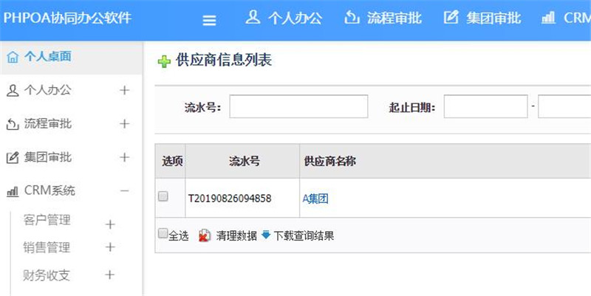Collapse CRM系统 with its minus sign
This screenshot has height=296, width=591.
pos(124,190)
